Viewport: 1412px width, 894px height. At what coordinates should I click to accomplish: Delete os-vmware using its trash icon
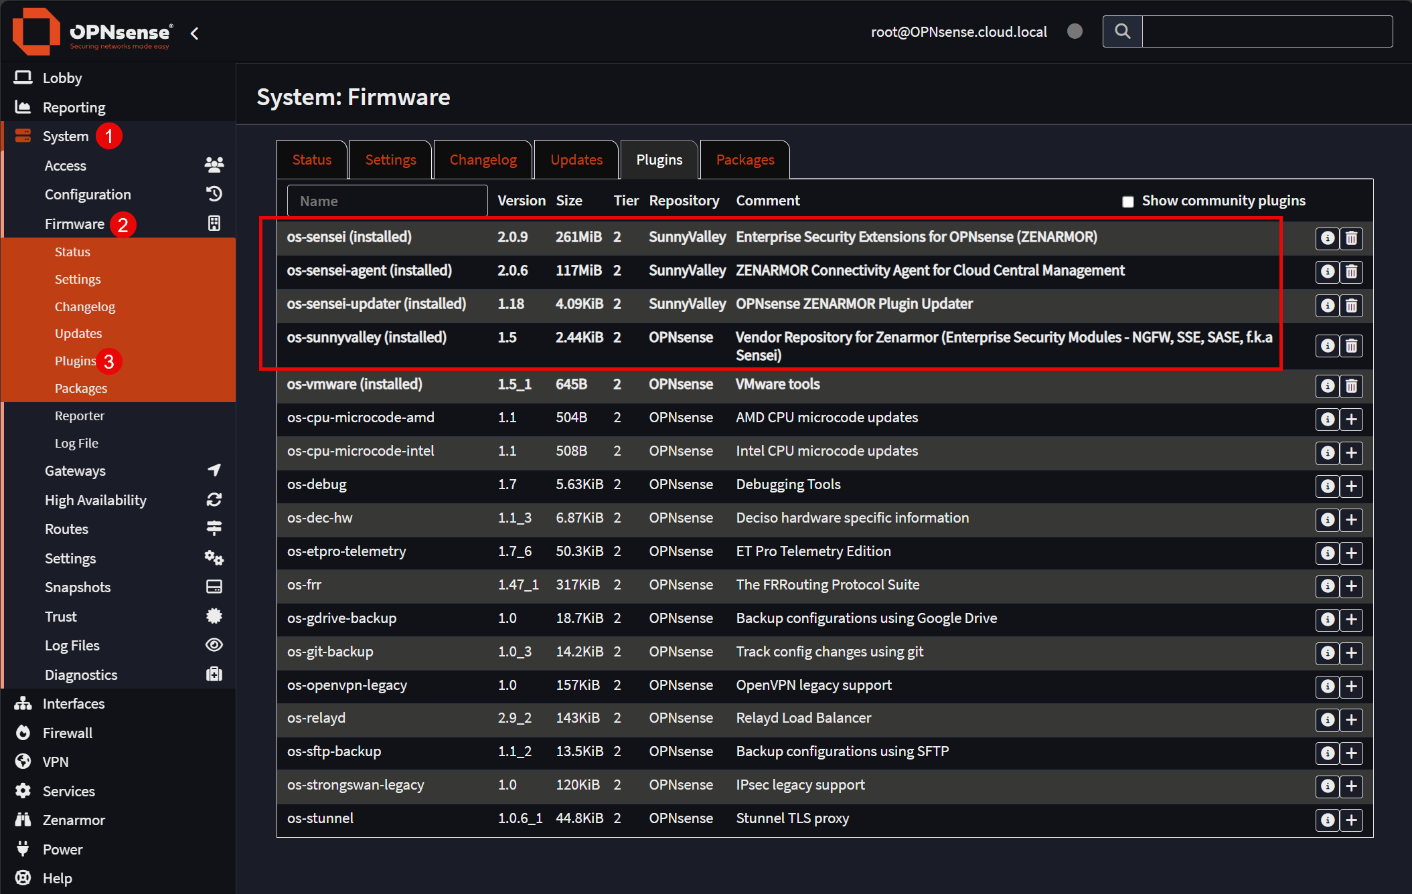pos(1352,386)
